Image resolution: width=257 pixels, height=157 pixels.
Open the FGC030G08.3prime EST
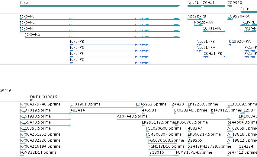coord(166,140)
